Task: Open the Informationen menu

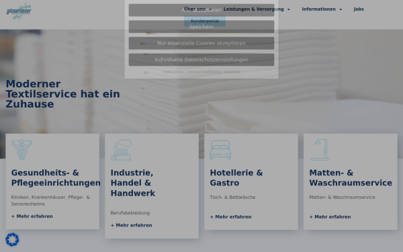Action: coord(318,9)
